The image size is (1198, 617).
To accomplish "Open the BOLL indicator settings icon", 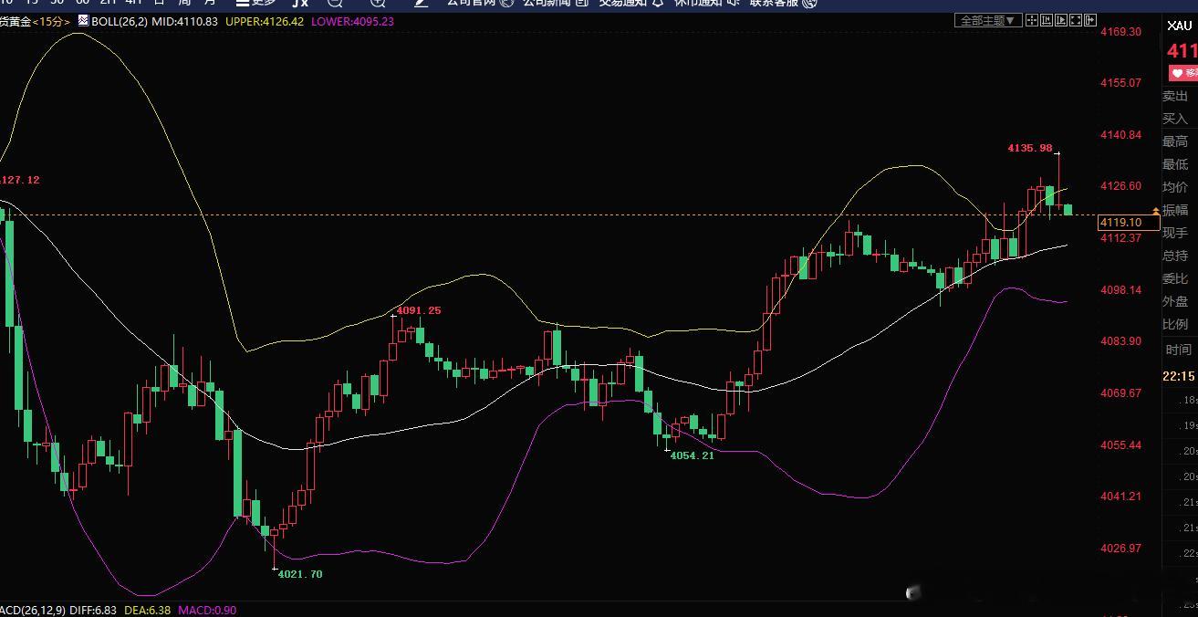I will click(84, 20).
